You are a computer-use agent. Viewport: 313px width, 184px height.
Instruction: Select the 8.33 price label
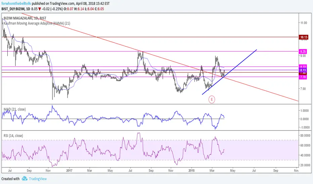(x=303, y=67)
